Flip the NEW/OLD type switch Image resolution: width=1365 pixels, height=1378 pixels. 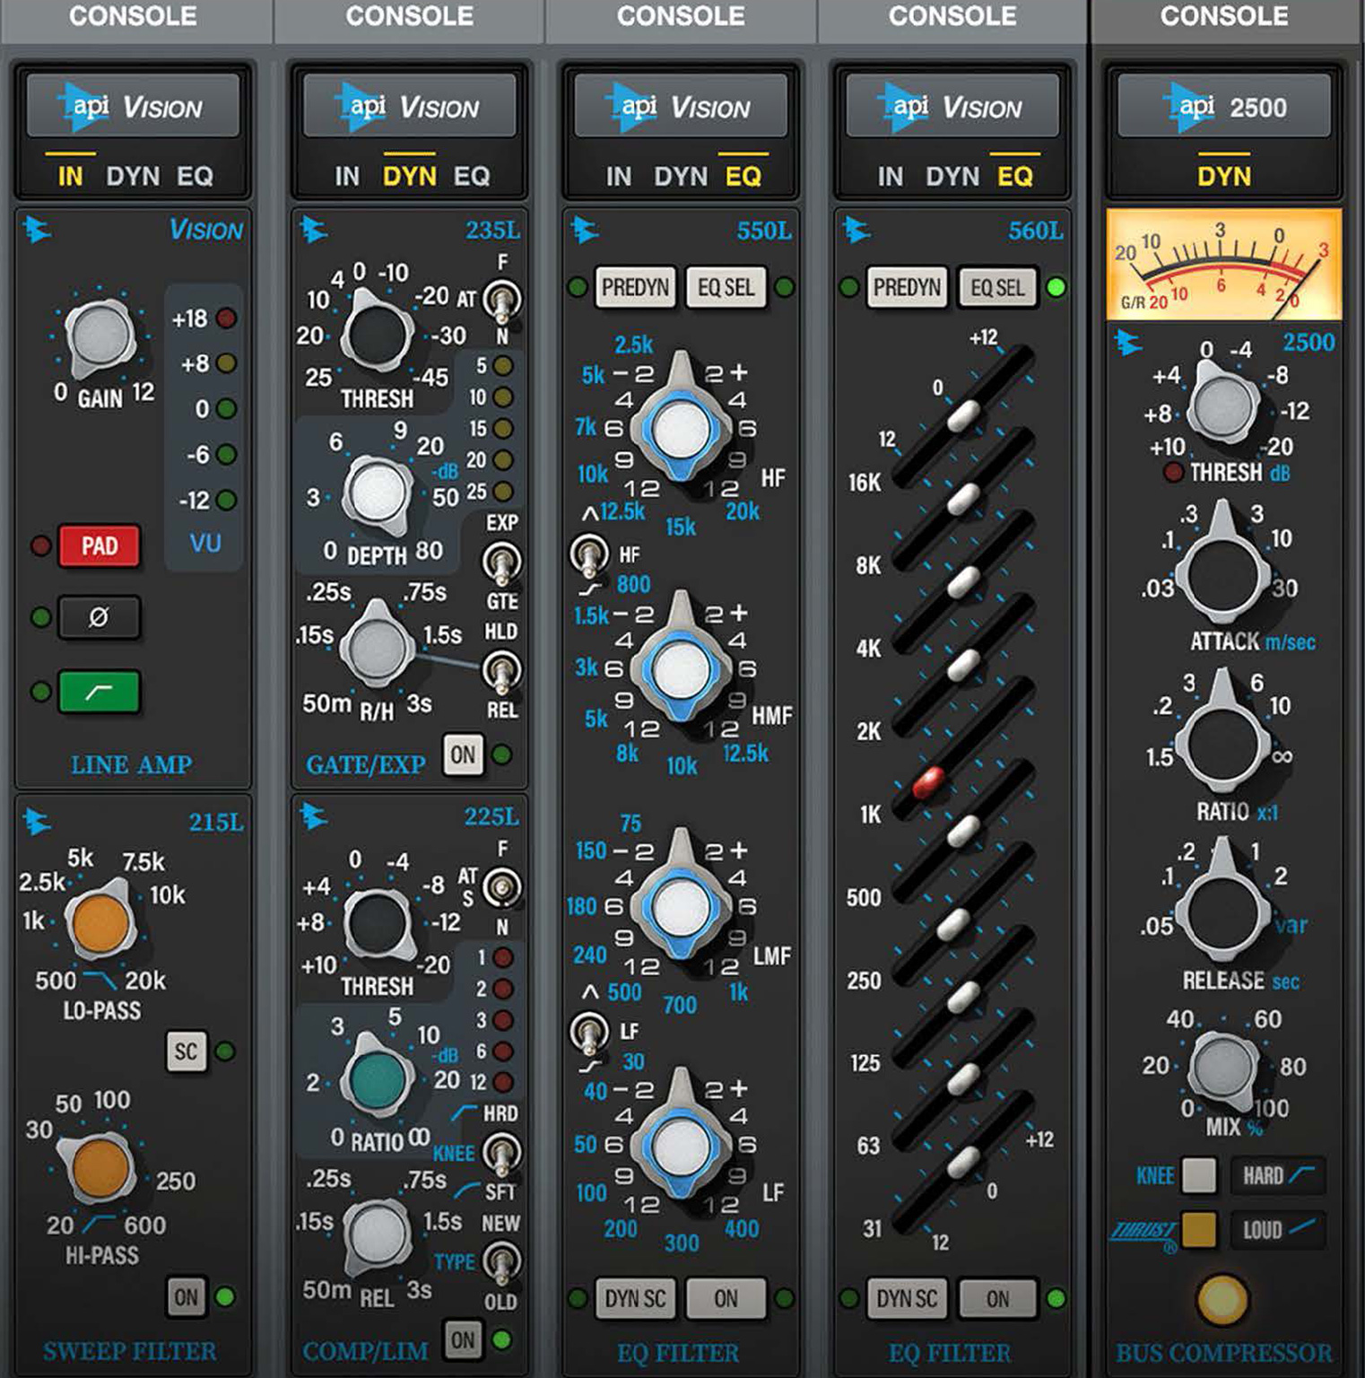500,1261
